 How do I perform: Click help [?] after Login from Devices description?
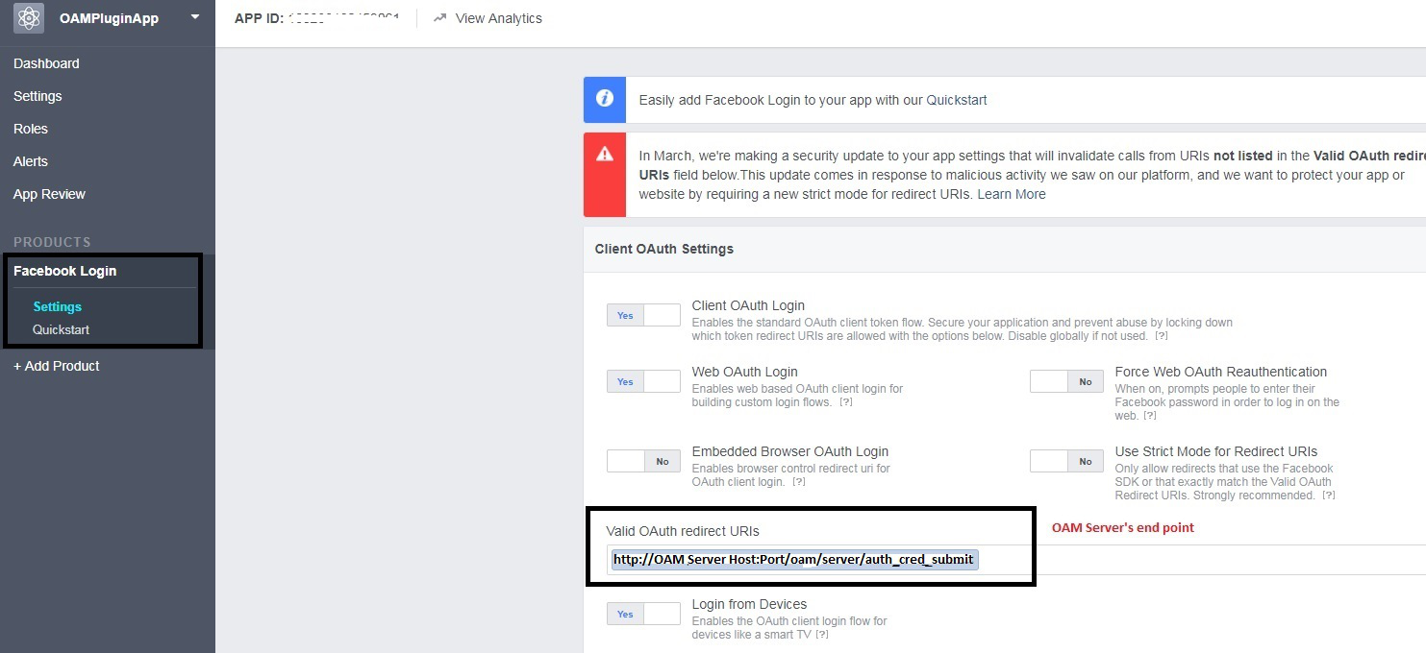822,635
